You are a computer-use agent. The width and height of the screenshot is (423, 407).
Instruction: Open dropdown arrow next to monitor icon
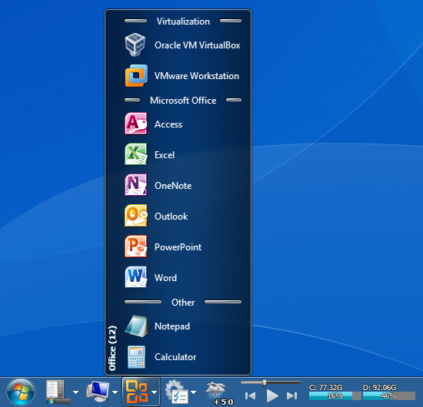[x=115, y=392]
